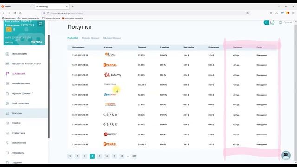Click the Udemy logo in the table
297x167 pixels.
click(x=112, y=75)
